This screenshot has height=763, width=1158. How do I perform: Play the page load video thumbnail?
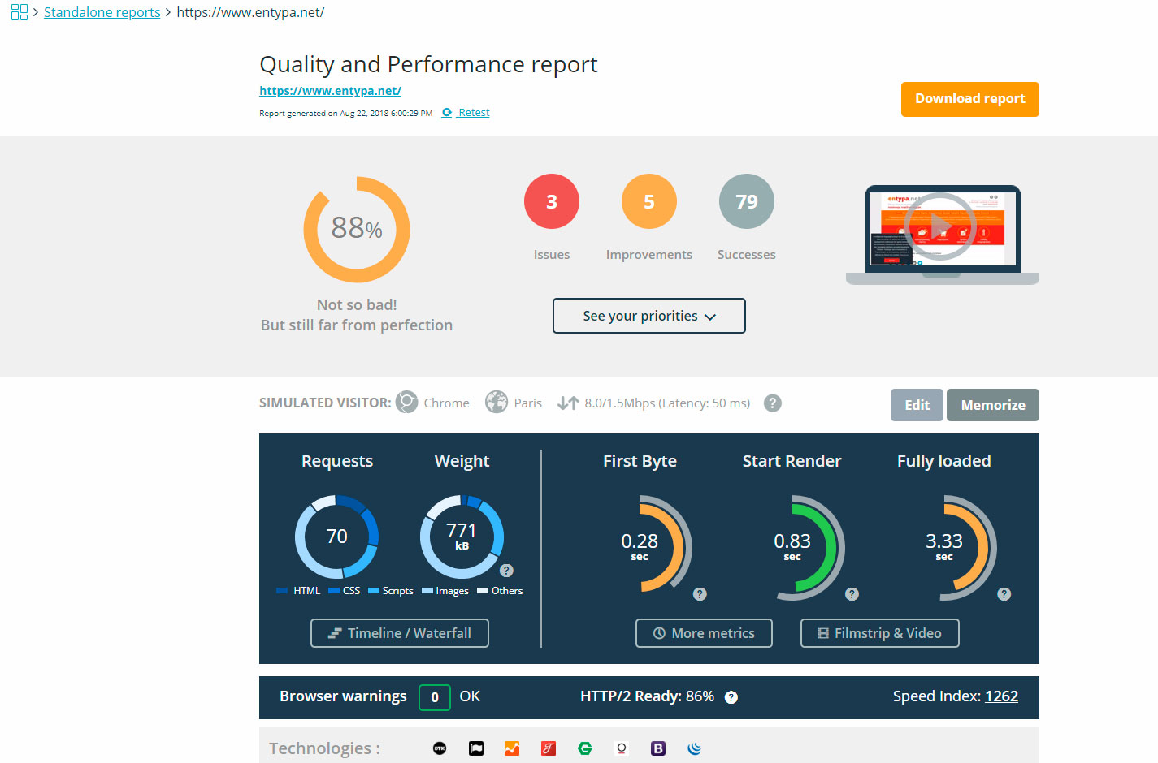click(941, 226)
